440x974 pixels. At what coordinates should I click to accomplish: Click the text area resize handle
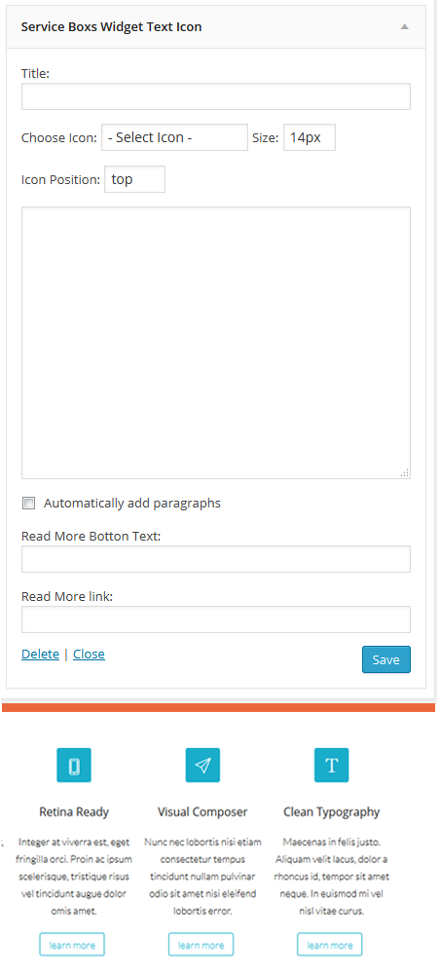[405, 473]
